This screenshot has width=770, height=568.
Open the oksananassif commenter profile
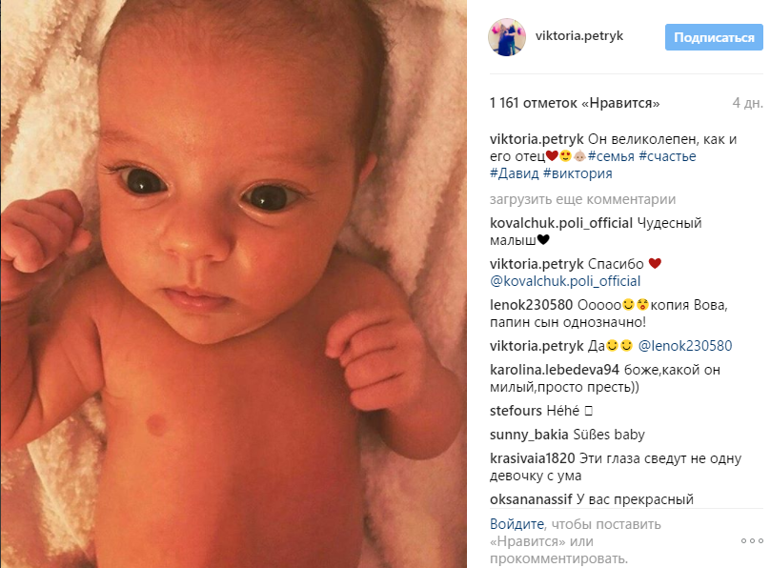pyautogui.click(x=531, y=499)
